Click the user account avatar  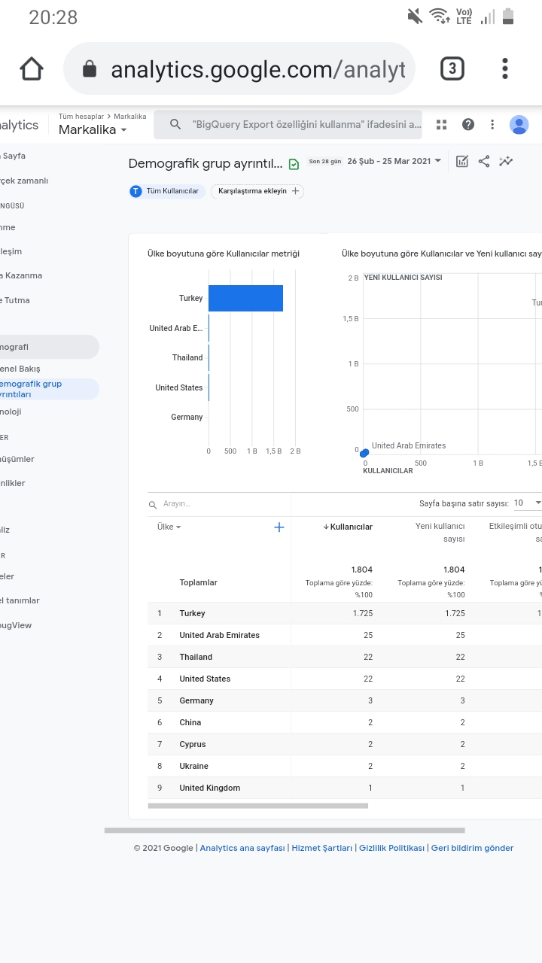point(519,124)
